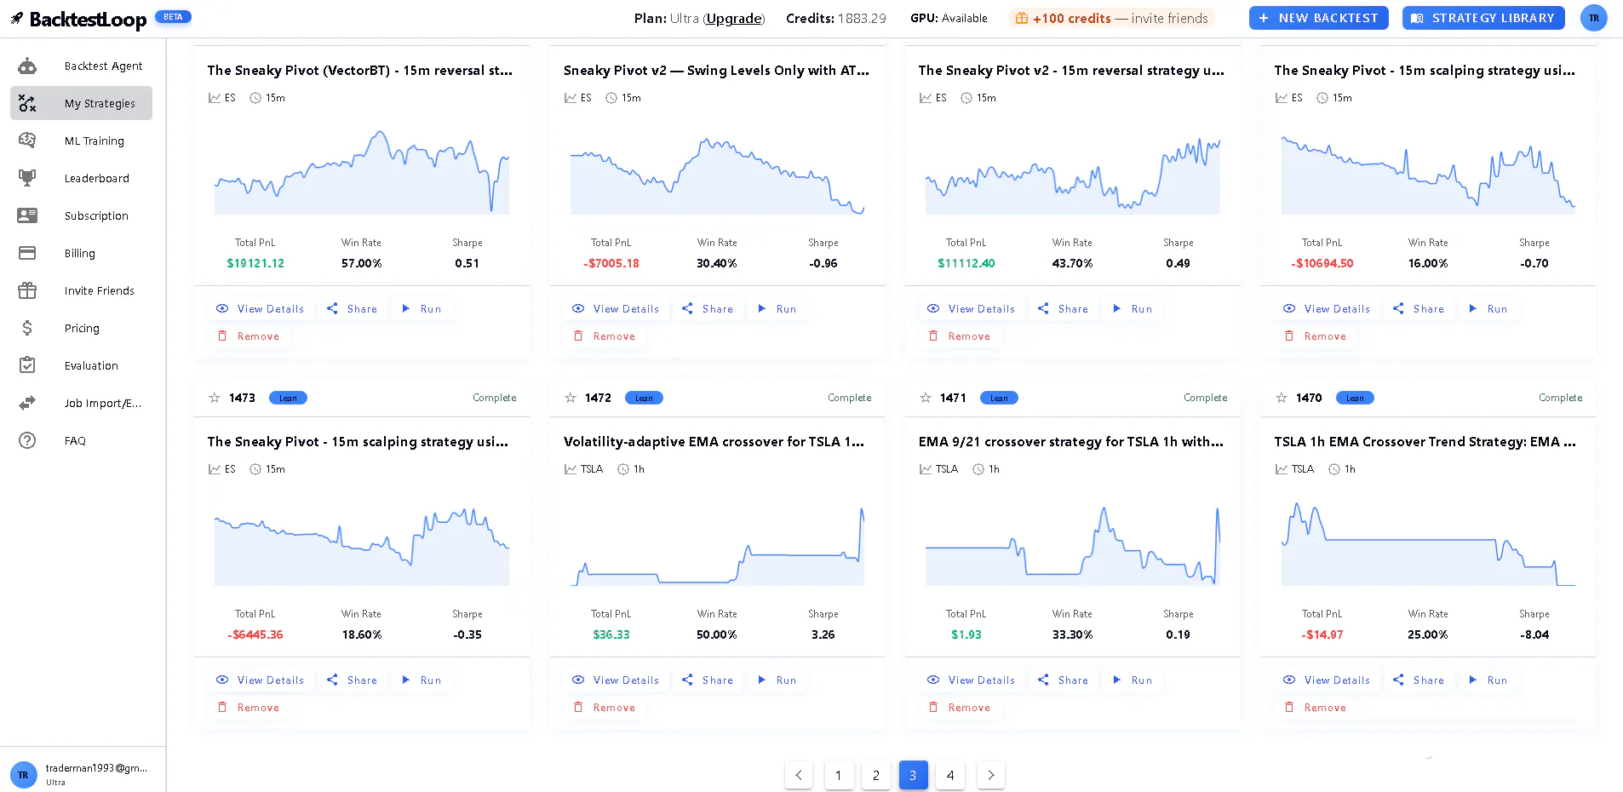Screen dimensions: 1623x792
Task: Click the NEW BACKTEST button
Action: click(x=1318, y=18)
